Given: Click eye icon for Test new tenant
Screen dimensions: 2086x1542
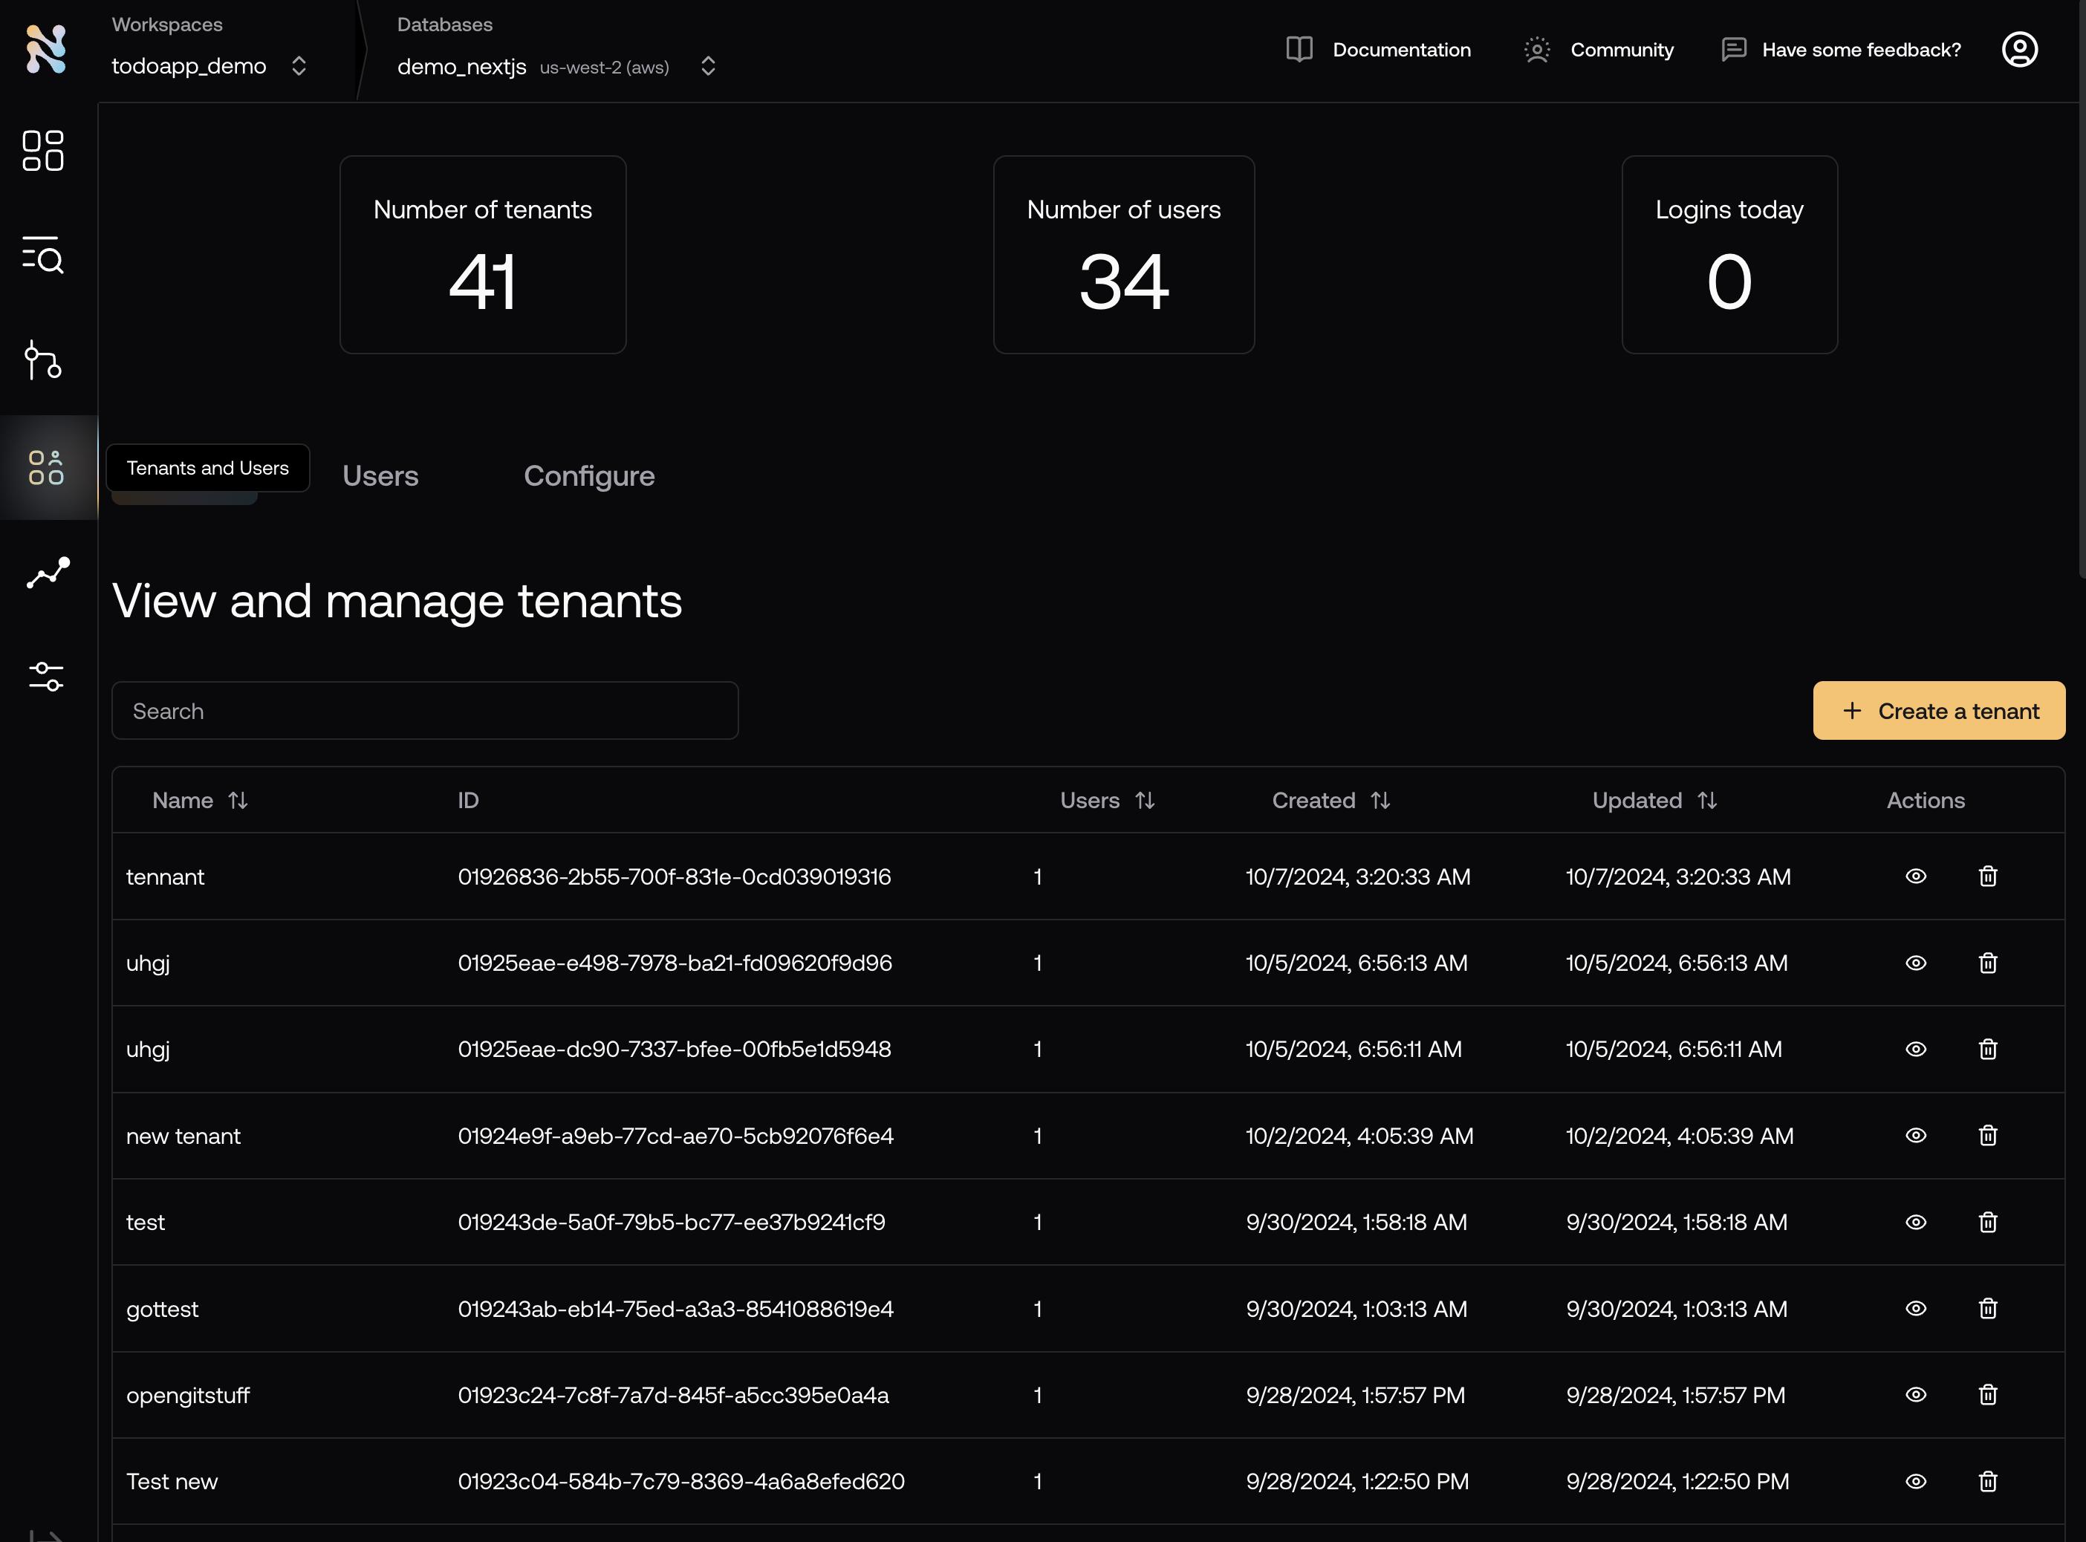Looking at the screenshot, I should click(x=1915, y=1481).
